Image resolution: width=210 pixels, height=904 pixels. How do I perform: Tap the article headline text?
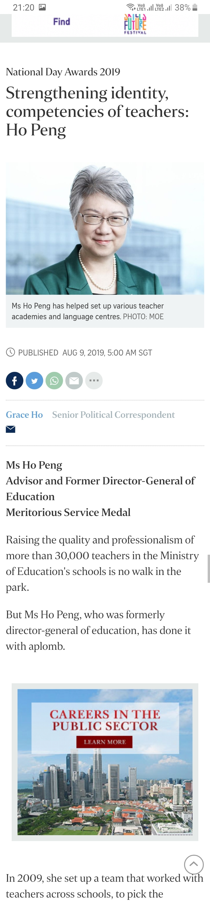coord(97,112)
